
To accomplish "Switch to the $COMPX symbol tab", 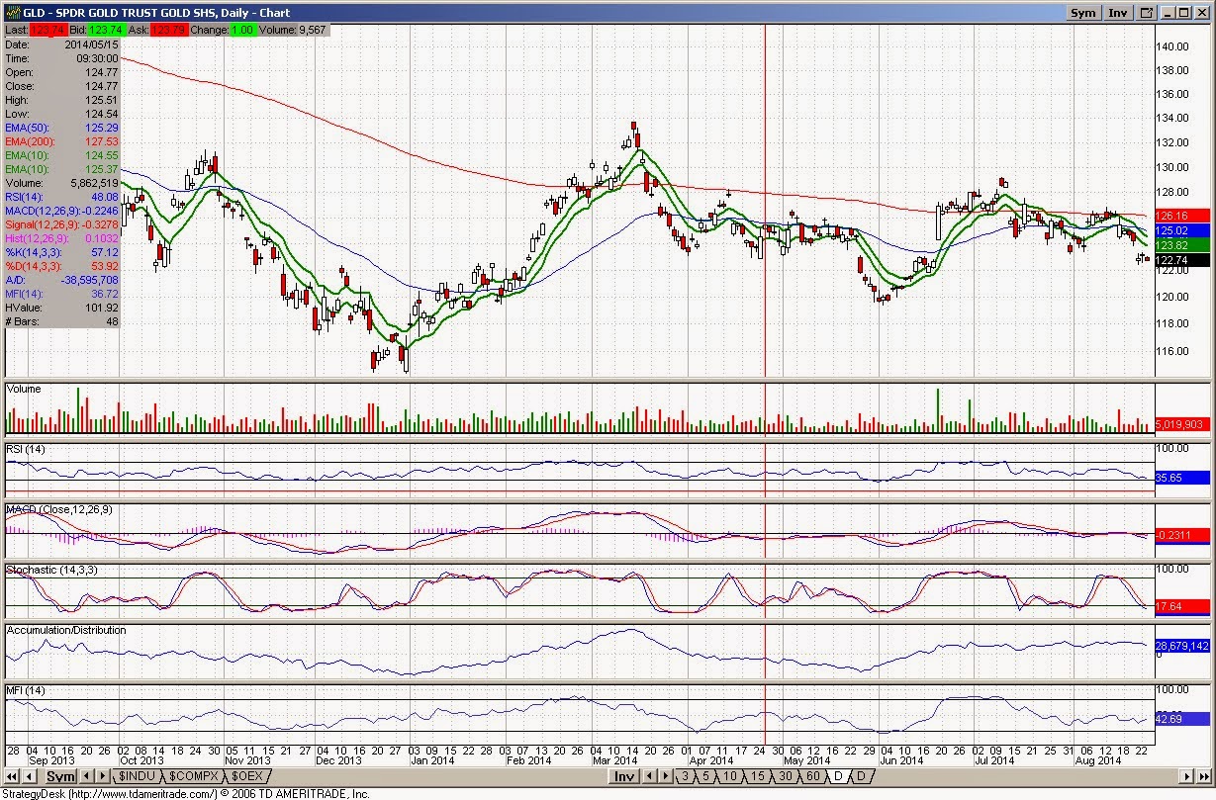I will tap(193, 776).
